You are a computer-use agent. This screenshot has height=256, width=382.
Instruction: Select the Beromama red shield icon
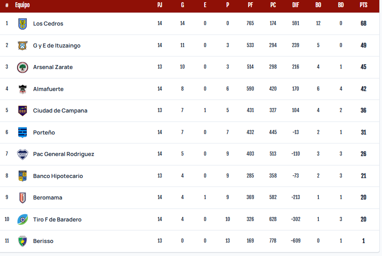point(22,198)
